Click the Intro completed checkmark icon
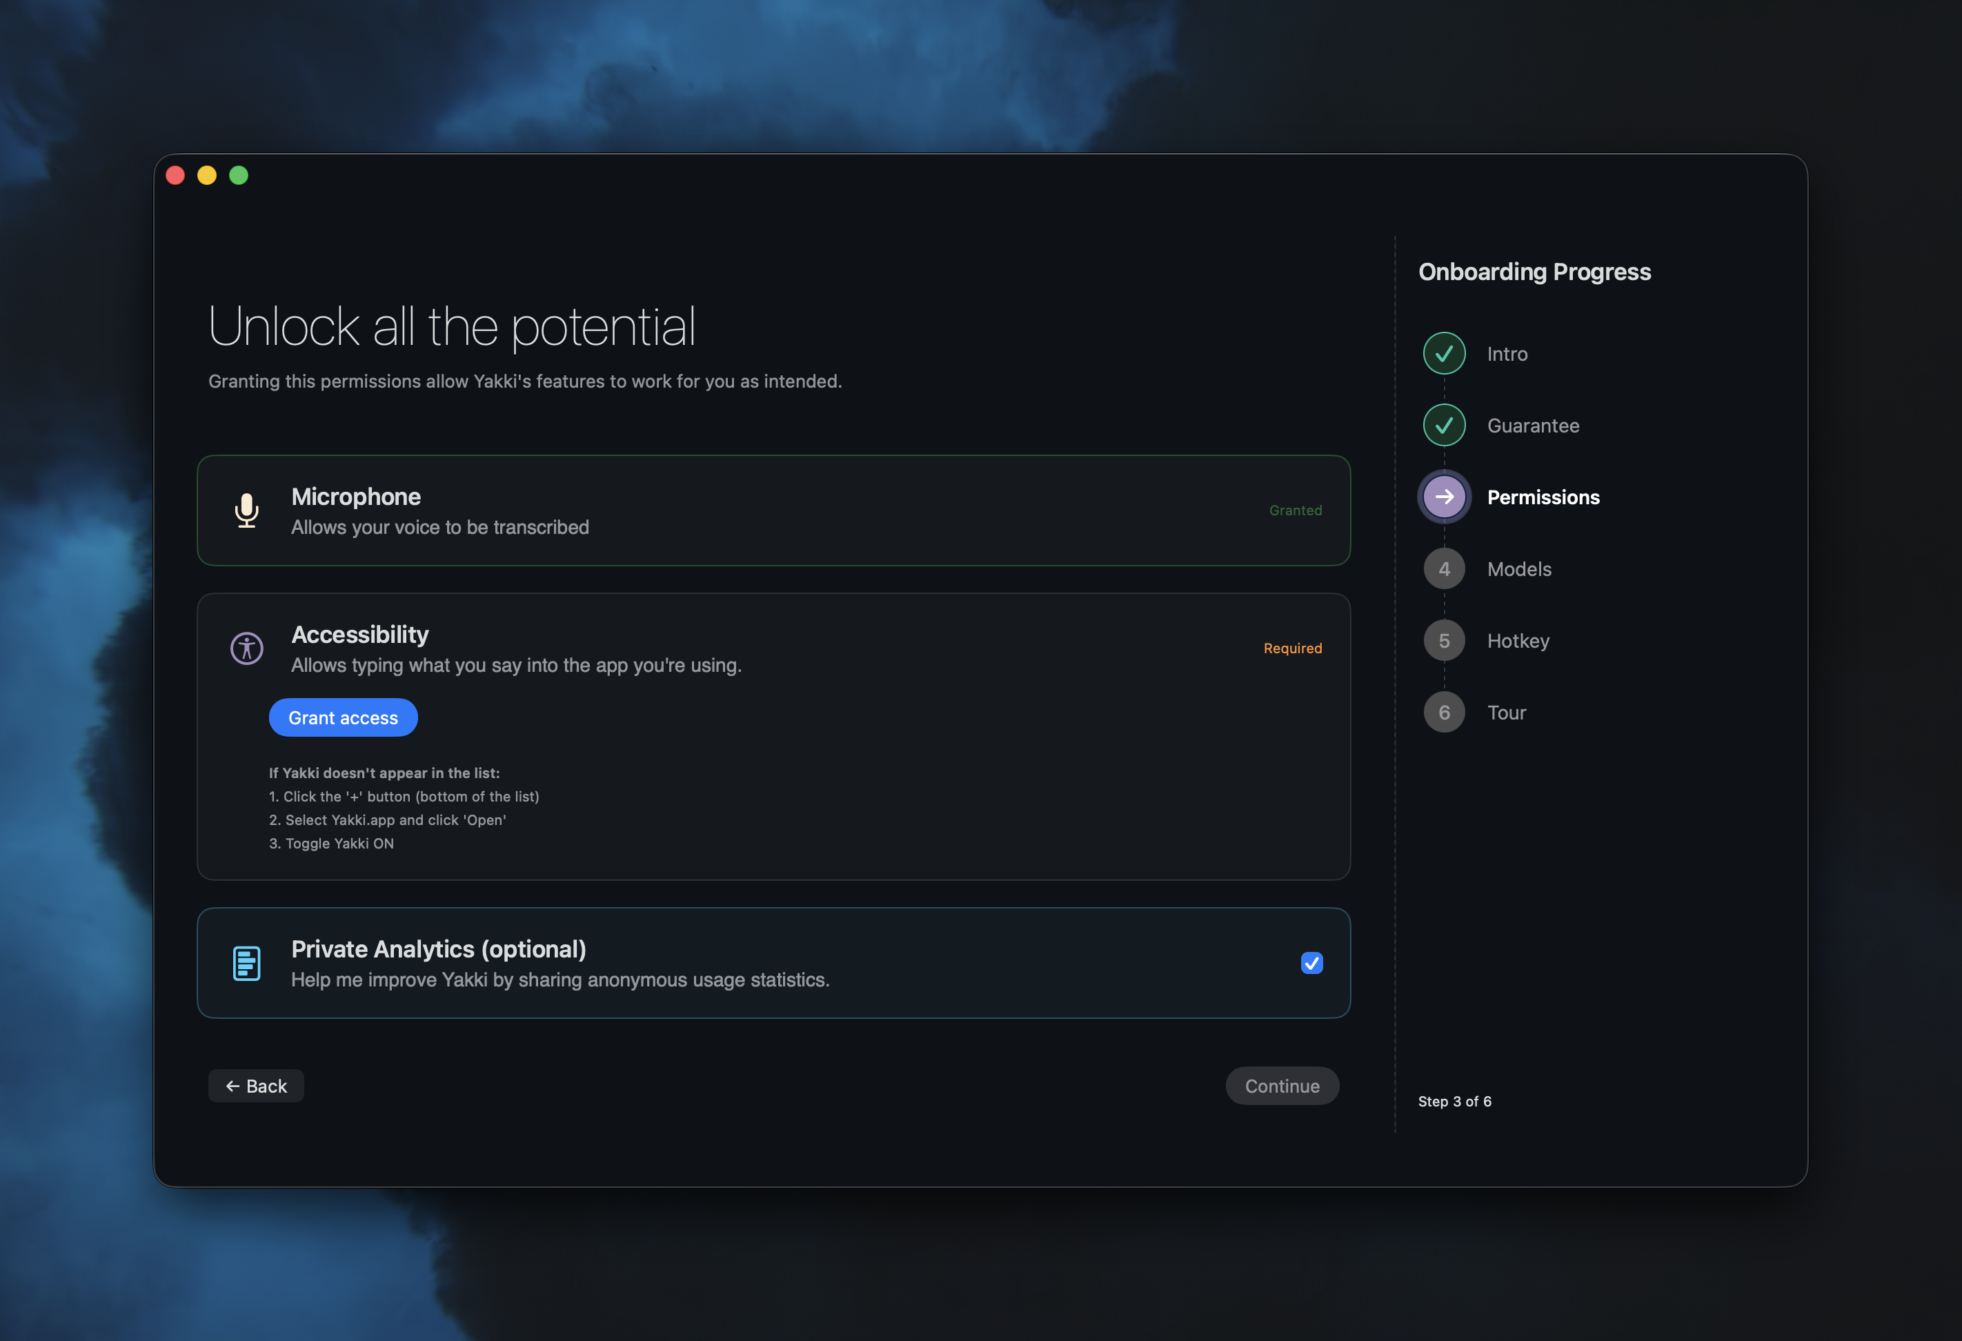 [x=1444, y=352]
